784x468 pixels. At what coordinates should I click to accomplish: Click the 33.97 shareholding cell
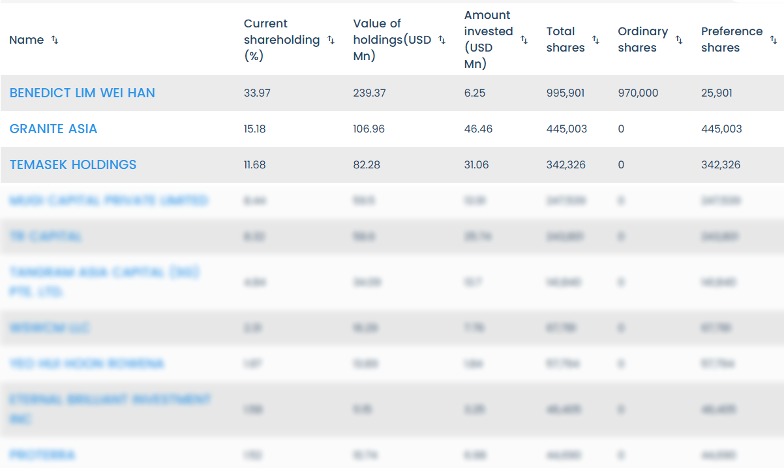257,93
